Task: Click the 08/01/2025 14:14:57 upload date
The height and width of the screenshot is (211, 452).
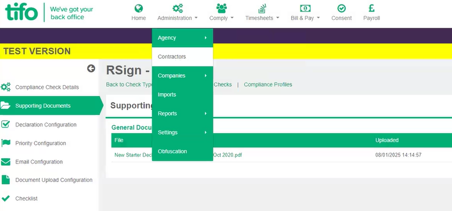Action: pos(399,155)
